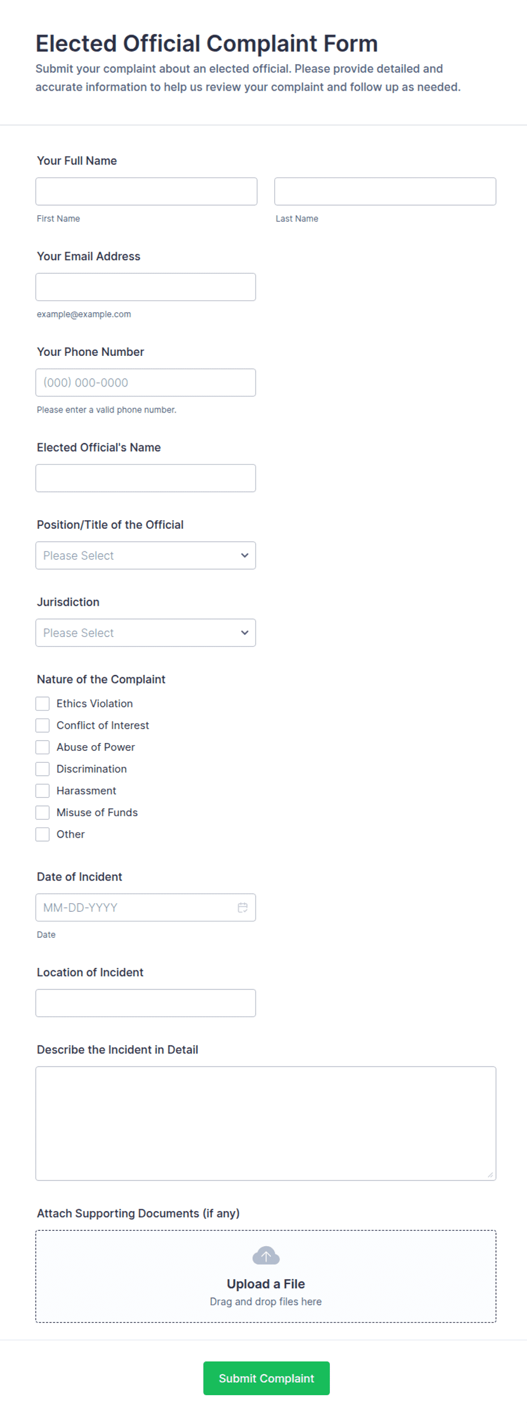Check the Misuse of Funds checkbox
This screenshot has height=1423, width=527.
(x=42, y=812)
